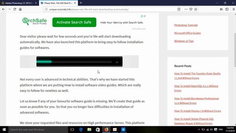Switch to the Adobe Photoshop CC 2015.5 tab
Viewport: 236px width, 133px height.
(20, 3)
